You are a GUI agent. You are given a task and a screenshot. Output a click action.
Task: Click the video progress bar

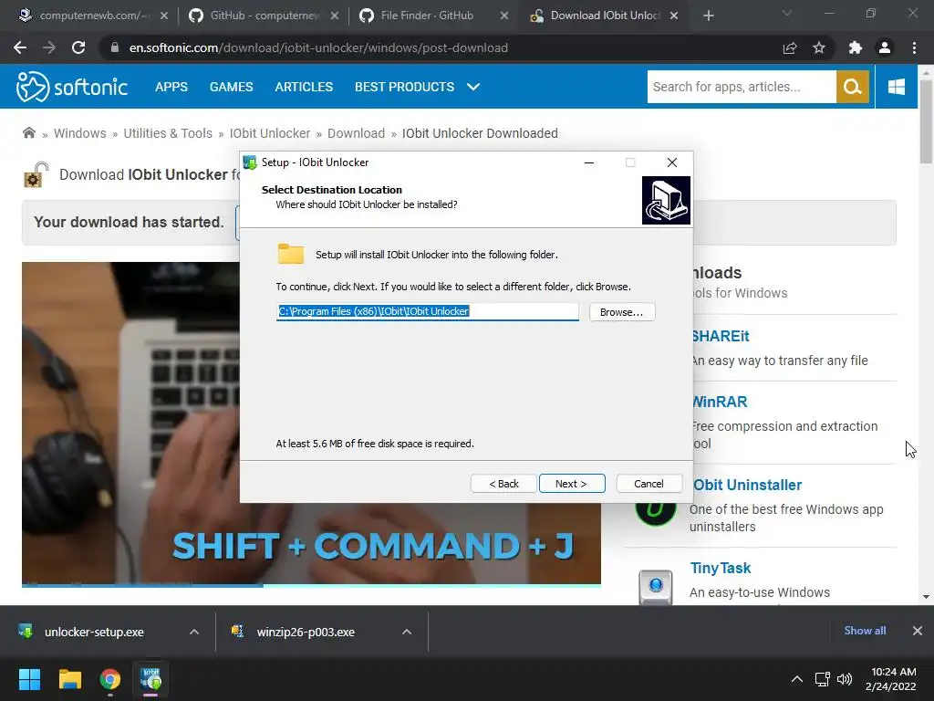click(311, 585)
